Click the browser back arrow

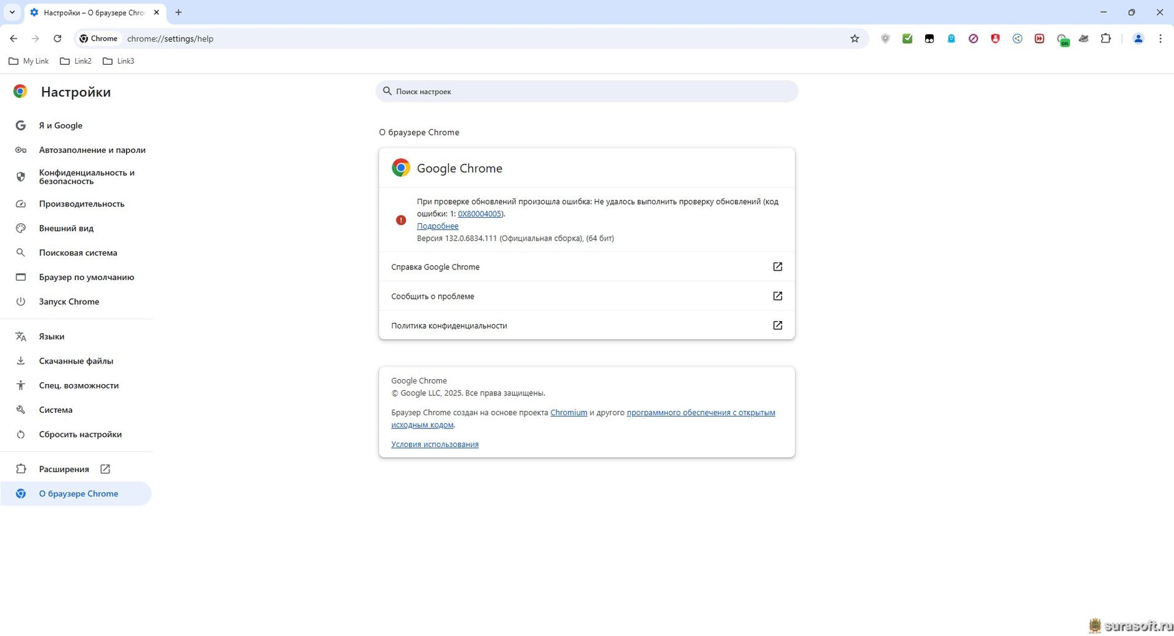14,39
